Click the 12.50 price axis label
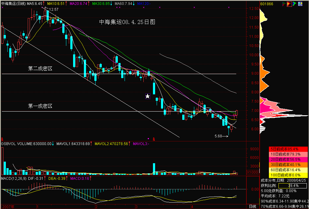This screenshot has height=209, width=309. tap(254, 9)
